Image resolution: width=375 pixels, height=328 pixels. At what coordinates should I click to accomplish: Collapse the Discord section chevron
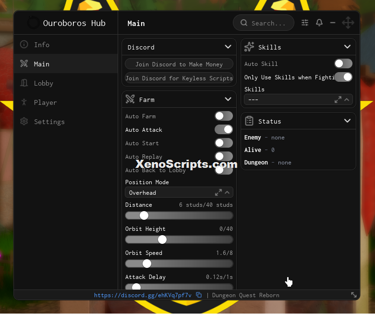(228, 47)
